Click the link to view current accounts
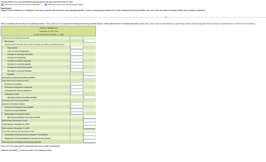The height and width of the screenshot is (162, 266). click(22, 5)
